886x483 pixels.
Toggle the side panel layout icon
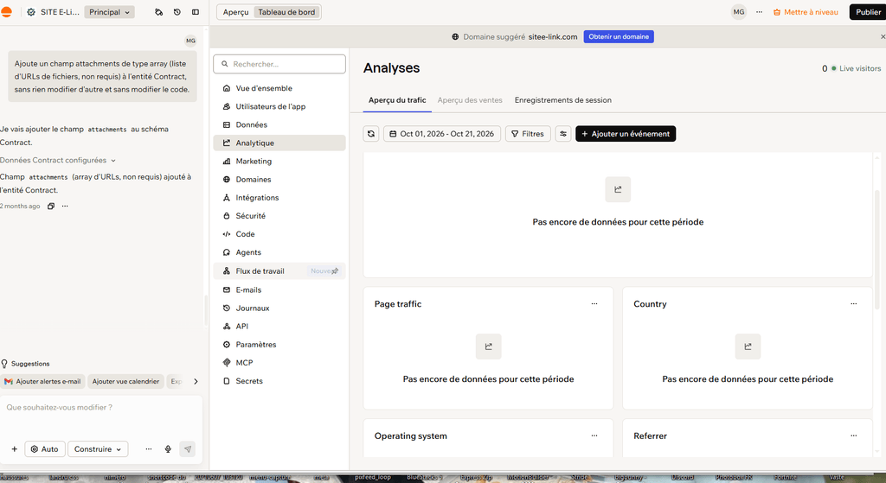[196, 12]
